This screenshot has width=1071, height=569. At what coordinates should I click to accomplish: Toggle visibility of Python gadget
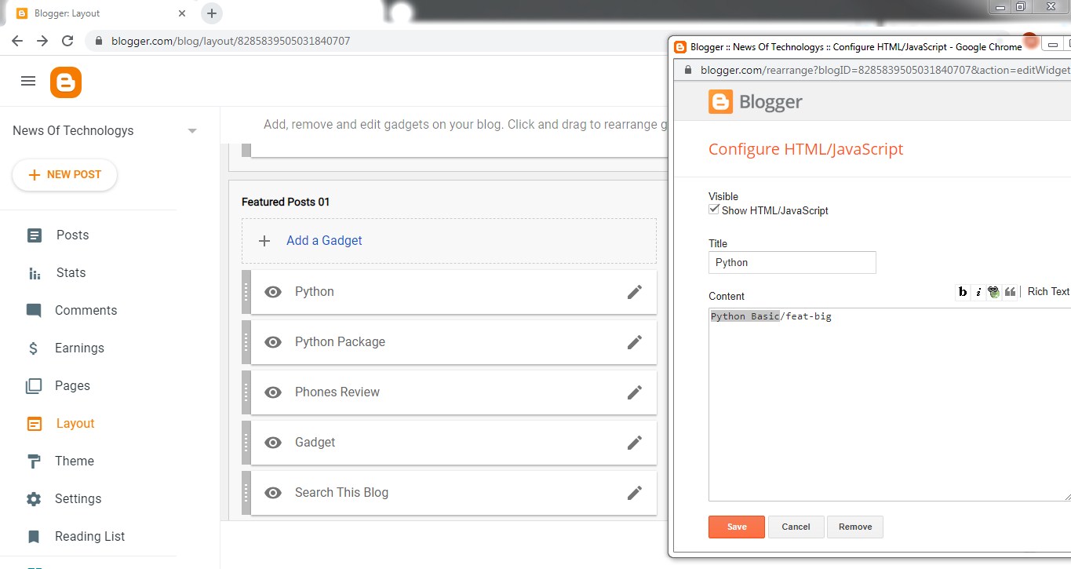pos(273,292)
